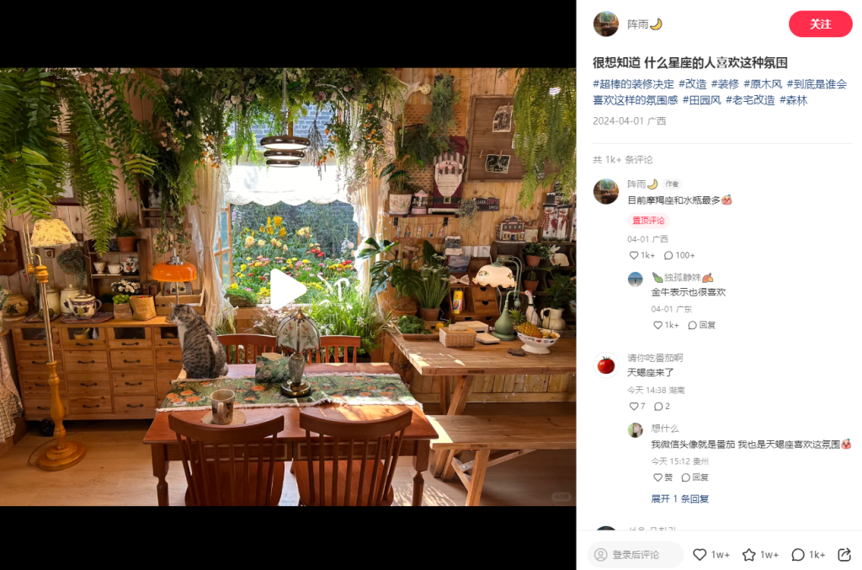Play the video with center play button

pos(288,288)
